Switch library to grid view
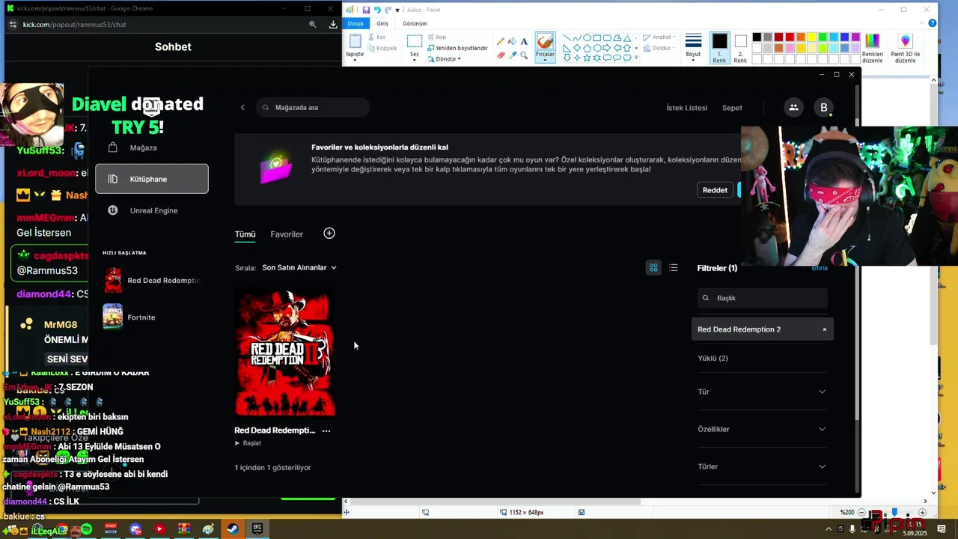This screenshot has width=958, height=539. [x=653, y=267]
